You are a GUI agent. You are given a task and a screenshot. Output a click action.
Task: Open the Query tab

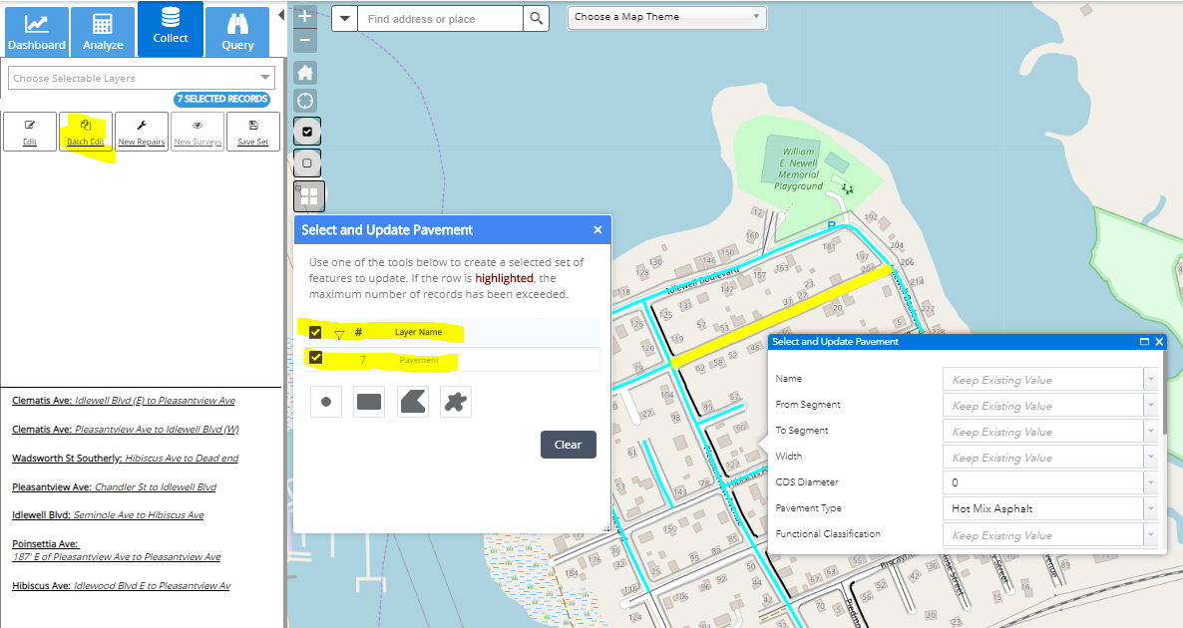click(x=237, y=32)
